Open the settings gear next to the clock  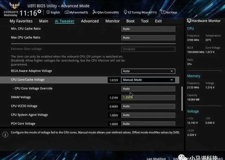pos(39,12)
